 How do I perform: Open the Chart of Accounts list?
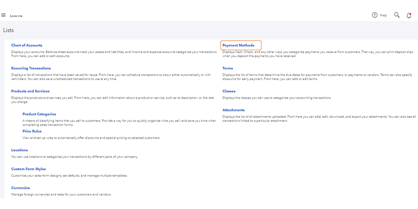pyautogui.click(x=27, y=45)
